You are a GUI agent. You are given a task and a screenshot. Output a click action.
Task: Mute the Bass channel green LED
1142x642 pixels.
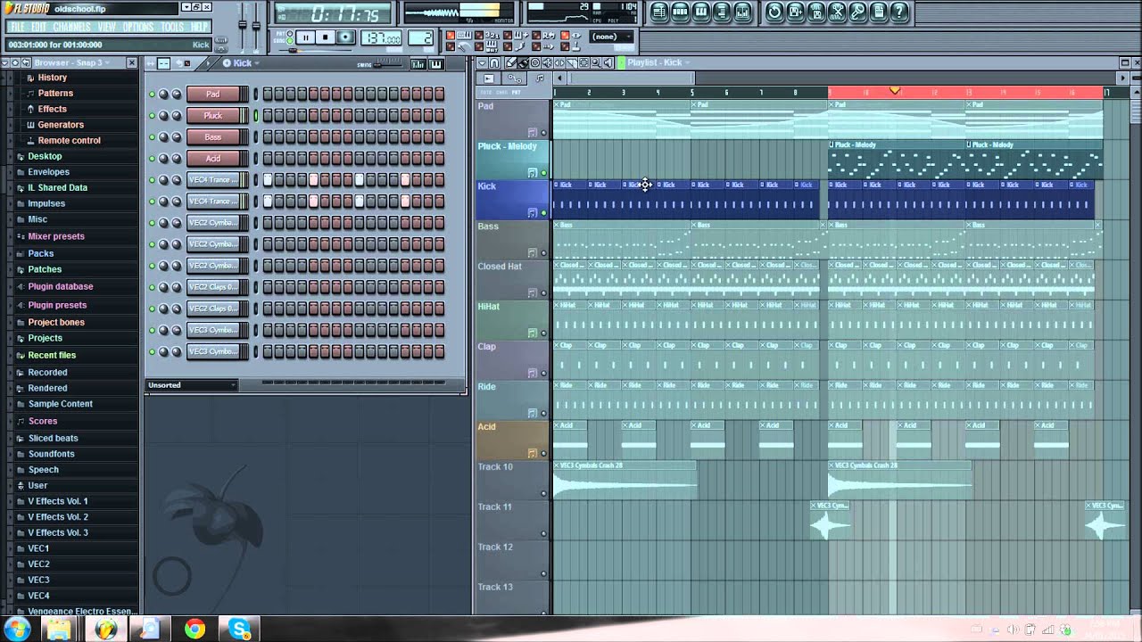[x=152, y=136]
